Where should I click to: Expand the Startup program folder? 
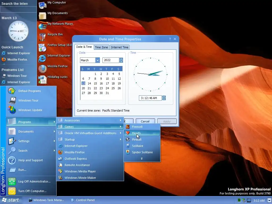click(90, 139)
